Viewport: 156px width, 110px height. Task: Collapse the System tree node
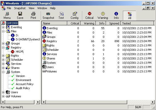coord(3,72)
